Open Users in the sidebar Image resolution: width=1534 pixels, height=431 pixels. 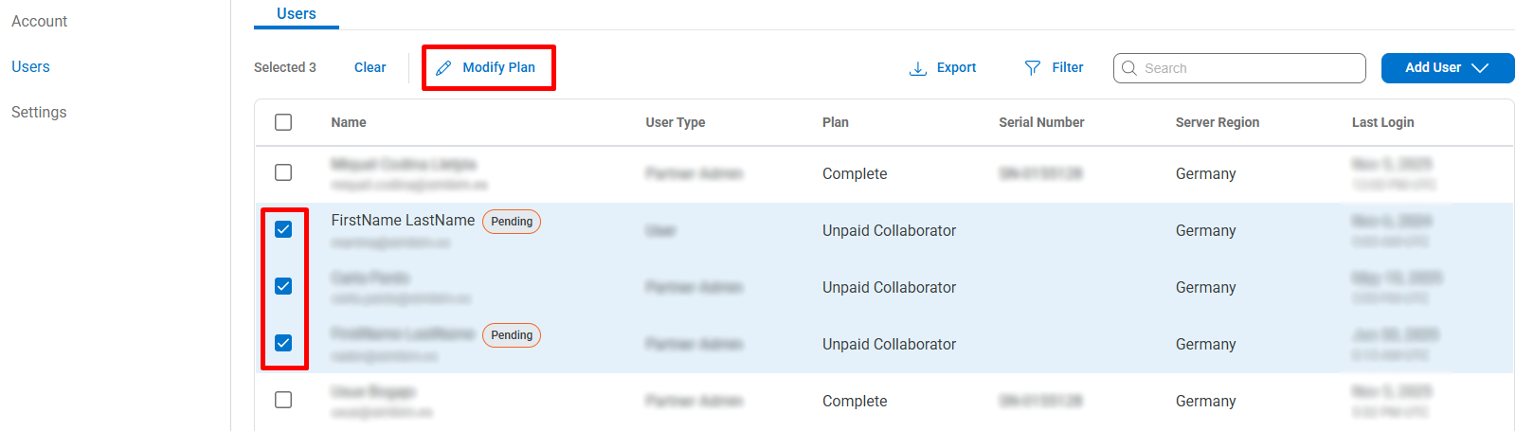[30, 66]
